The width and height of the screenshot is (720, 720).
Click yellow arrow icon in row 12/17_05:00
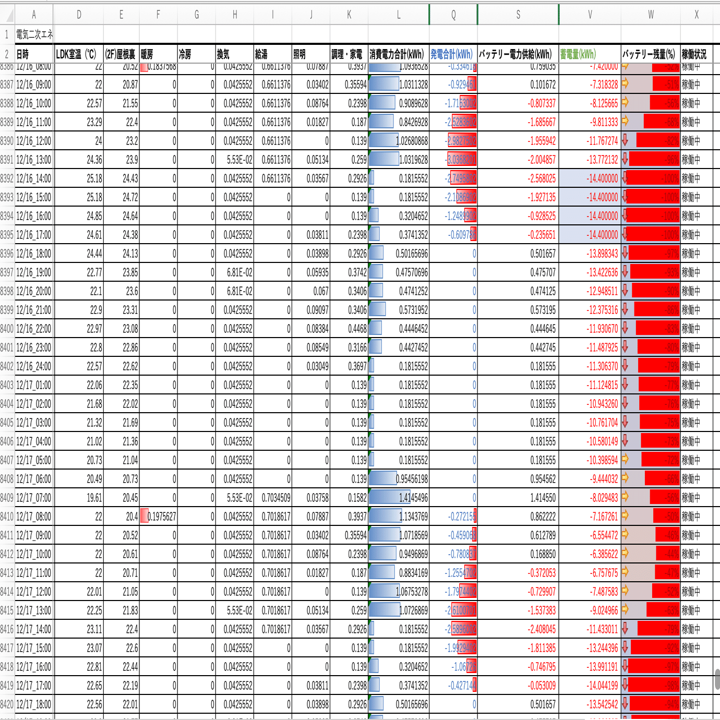(625, 459)
